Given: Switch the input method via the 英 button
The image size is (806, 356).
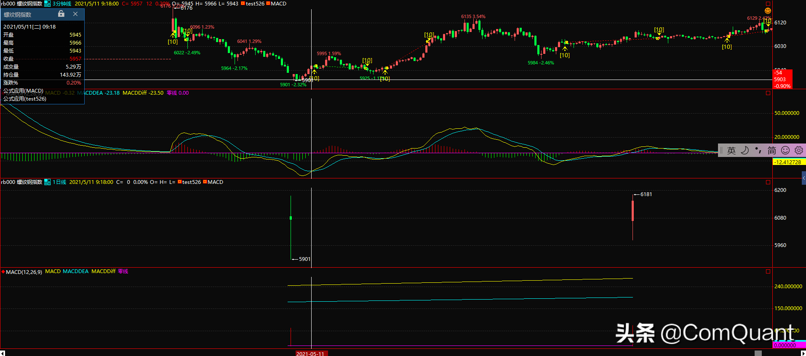Looking at the screenshot, I should point(731,150).
